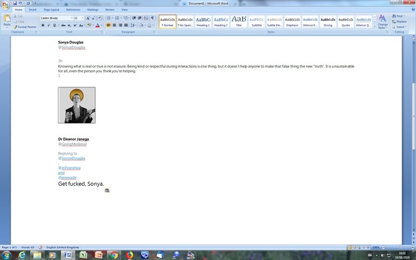Open the Font dialog launcher
Screen dimensions: 416x260
coord(101,32)
